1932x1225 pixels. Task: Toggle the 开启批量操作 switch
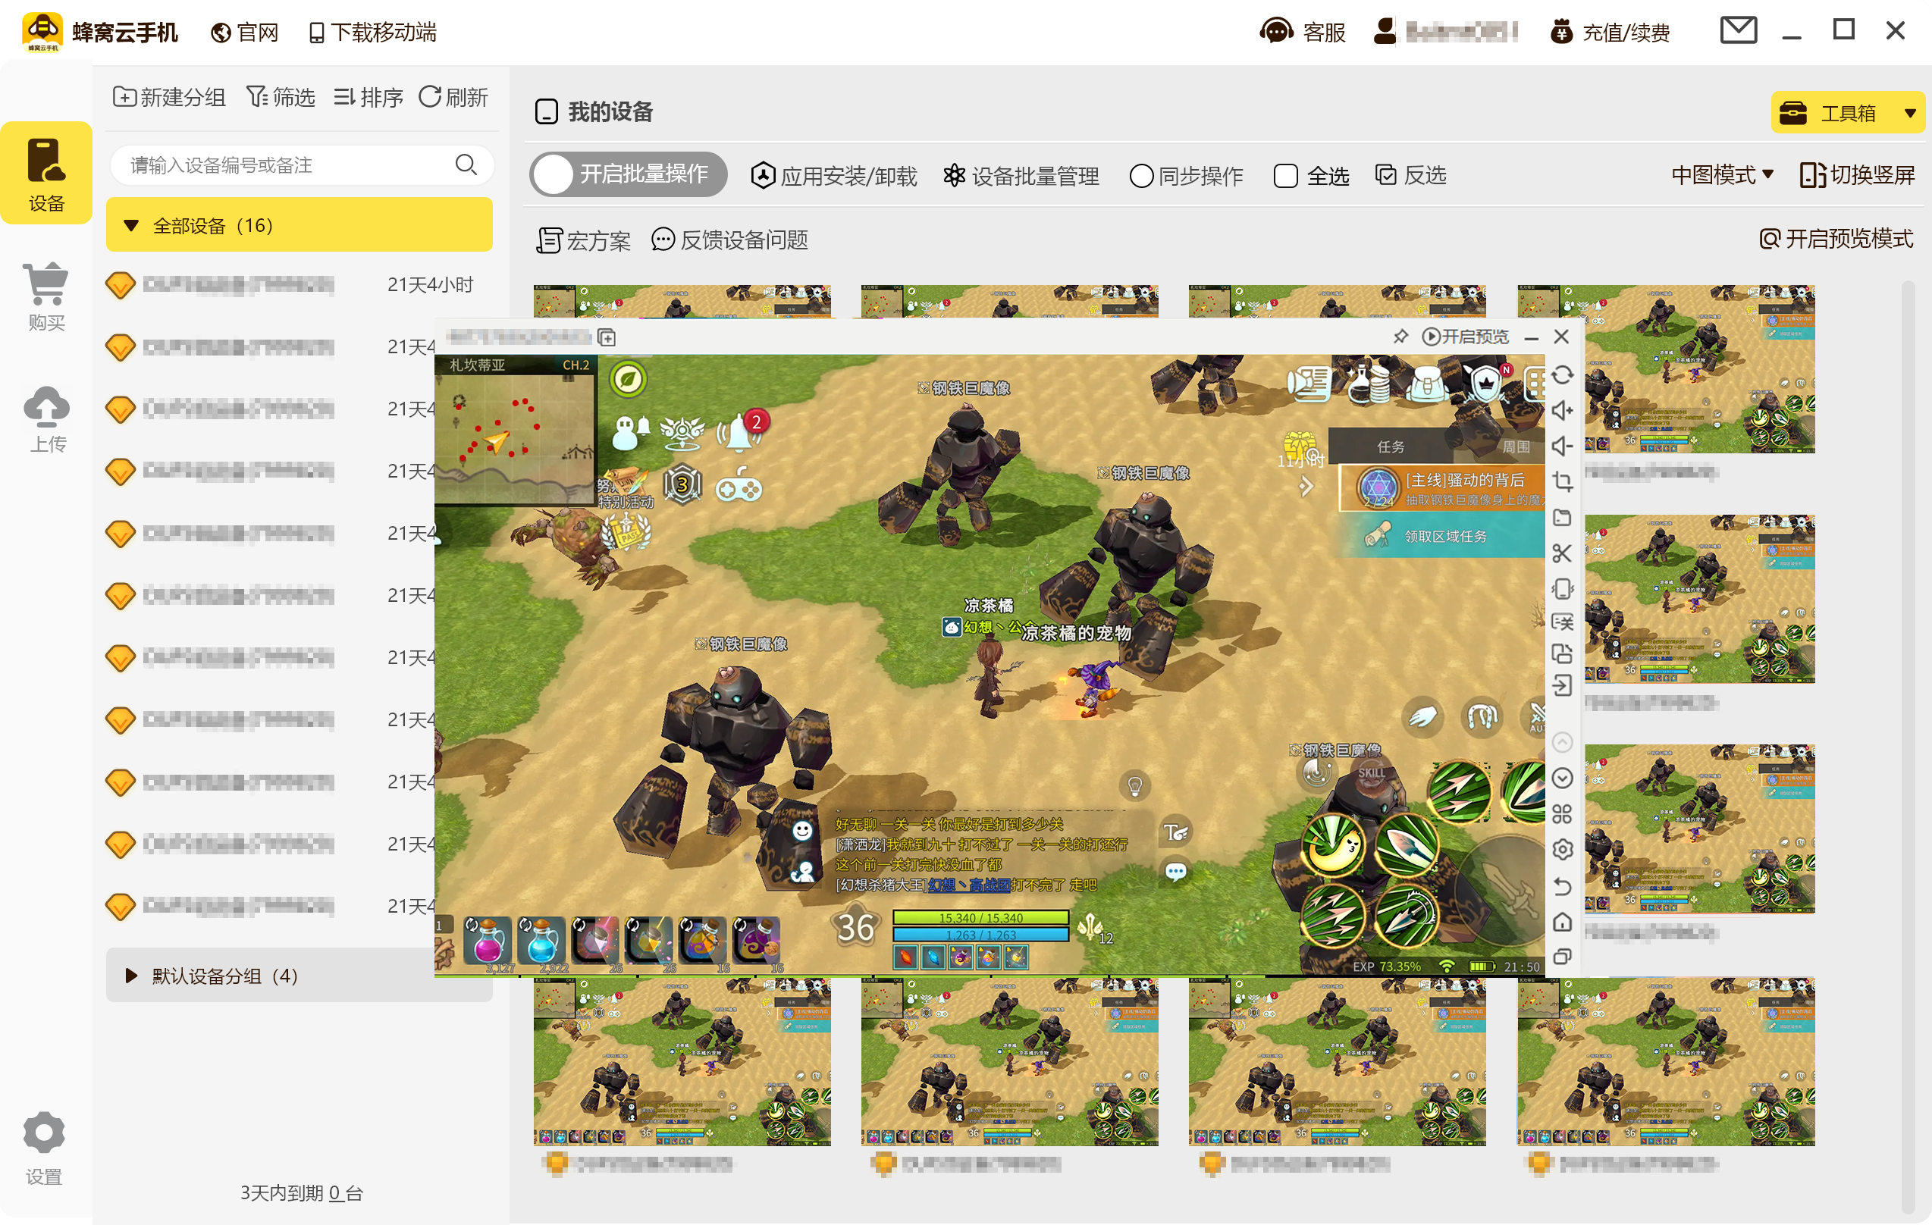pyautogui.click(x=627, y=174)
